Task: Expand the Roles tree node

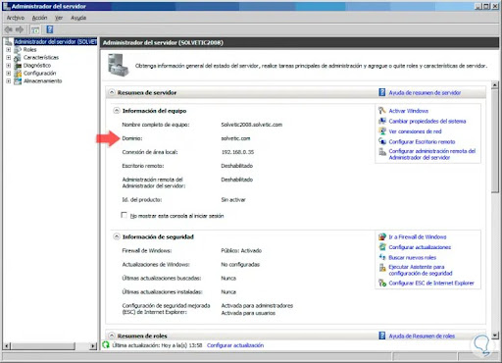Action: [x=9, y=50]
